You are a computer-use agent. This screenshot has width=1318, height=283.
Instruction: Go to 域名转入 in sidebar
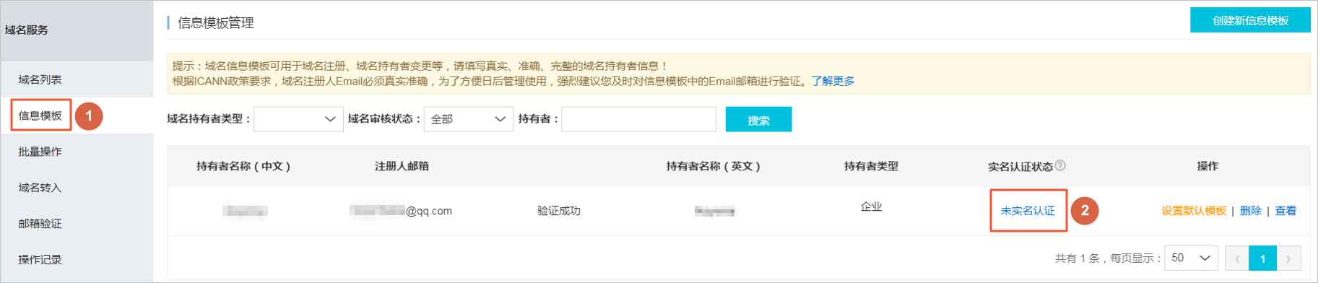coord(40,188)
